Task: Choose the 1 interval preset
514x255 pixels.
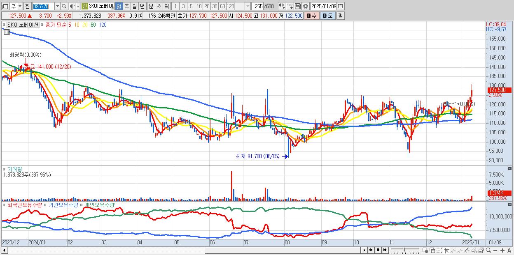Action: 175,6
